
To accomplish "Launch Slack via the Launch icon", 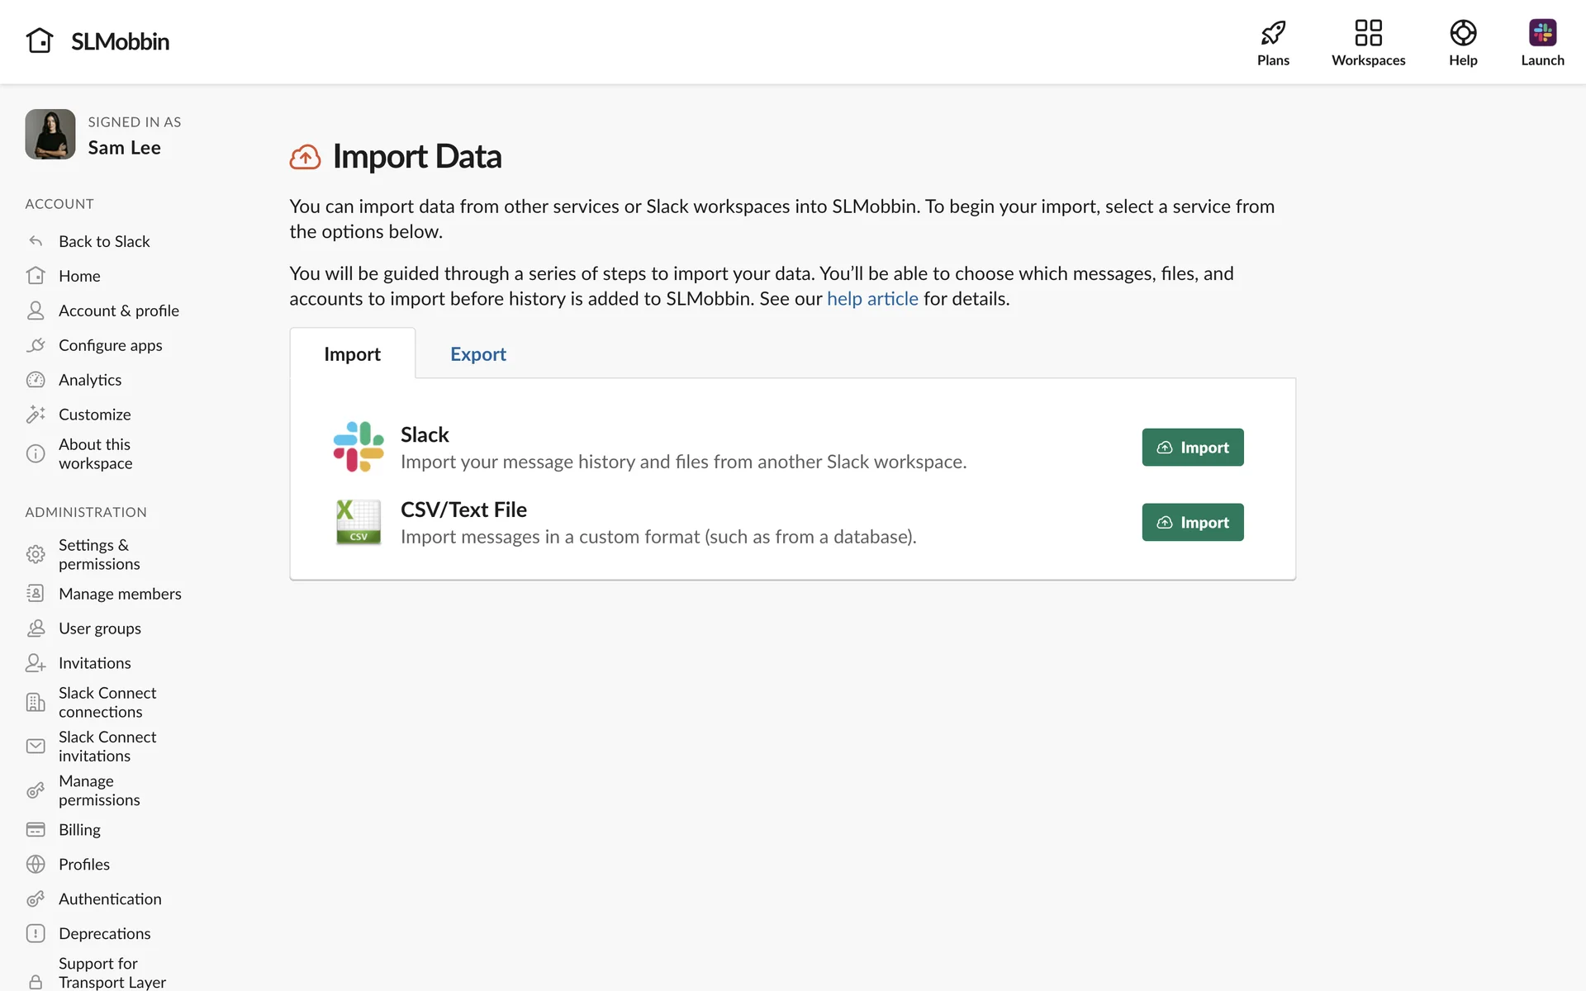I will point(1541,33).
